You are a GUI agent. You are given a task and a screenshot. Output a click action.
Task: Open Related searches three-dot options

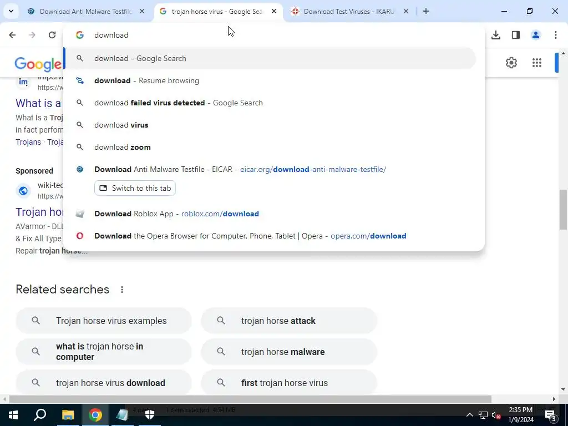pos(122,290)
